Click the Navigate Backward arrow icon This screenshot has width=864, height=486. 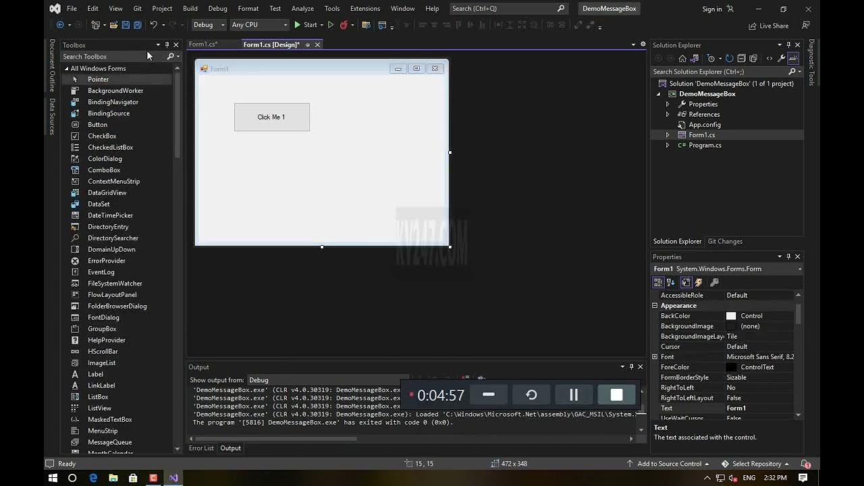[60, 25]
